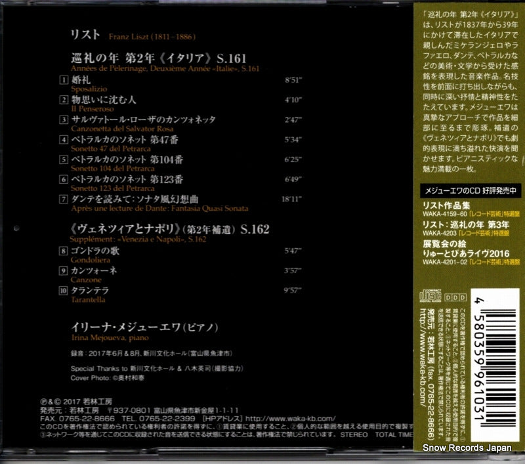The width and height of the screenshot is (525, 464).
Task: Click the track 7 number box
Action: (63, 199)
